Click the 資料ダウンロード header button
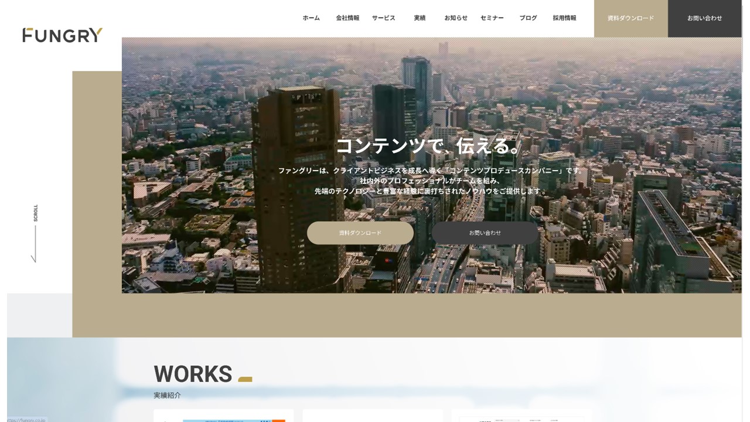The height and width of the screenshot is (422, 750). coord(630,18)
